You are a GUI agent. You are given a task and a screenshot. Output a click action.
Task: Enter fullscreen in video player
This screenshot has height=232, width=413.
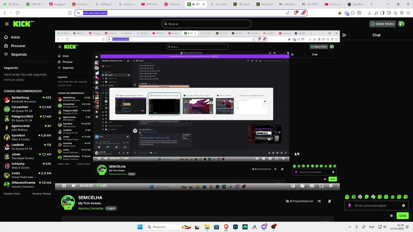pos(321,186)
